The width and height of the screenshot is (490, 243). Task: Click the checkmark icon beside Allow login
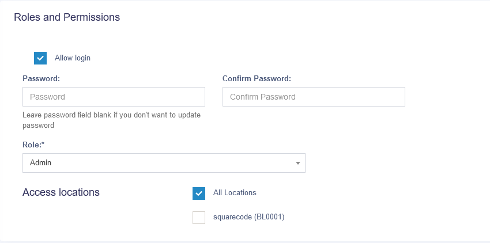point(40,58)
